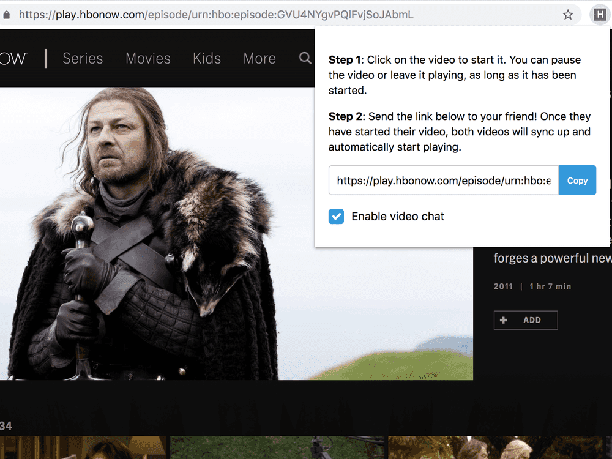Uncheck Enable video chat checkbox

click(336, 216)
